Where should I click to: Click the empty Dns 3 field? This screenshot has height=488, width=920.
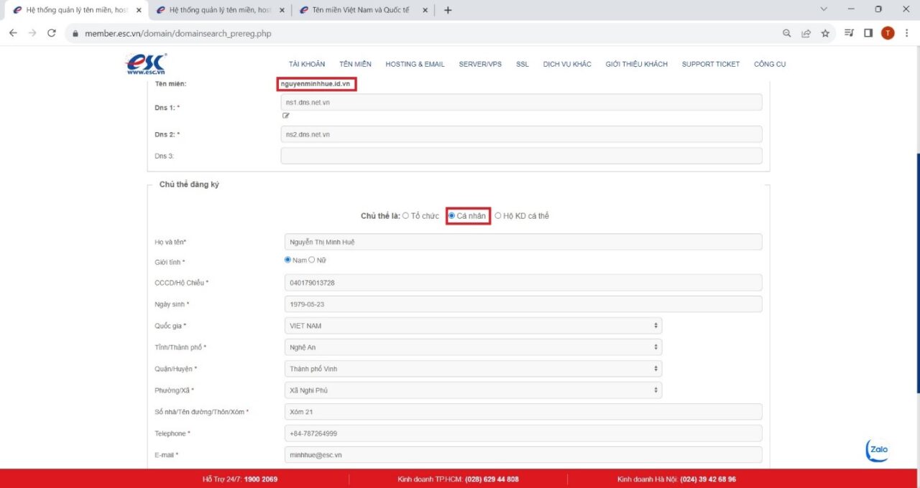coord(521,156)
